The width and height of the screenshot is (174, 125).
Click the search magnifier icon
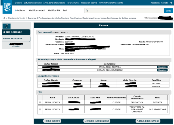click(86, 11)
